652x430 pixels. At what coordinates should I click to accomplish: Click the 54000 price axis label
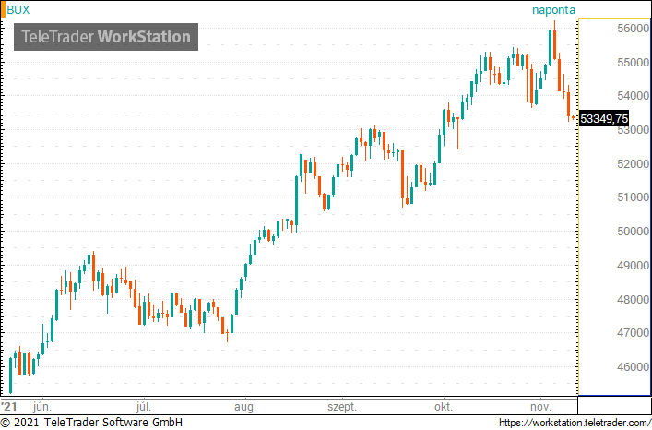click(x=634, y=96)
